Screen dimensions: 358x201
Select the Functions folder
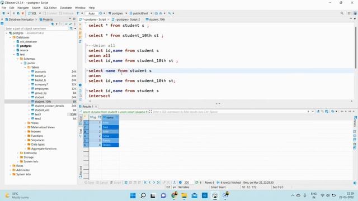(35, 136)
